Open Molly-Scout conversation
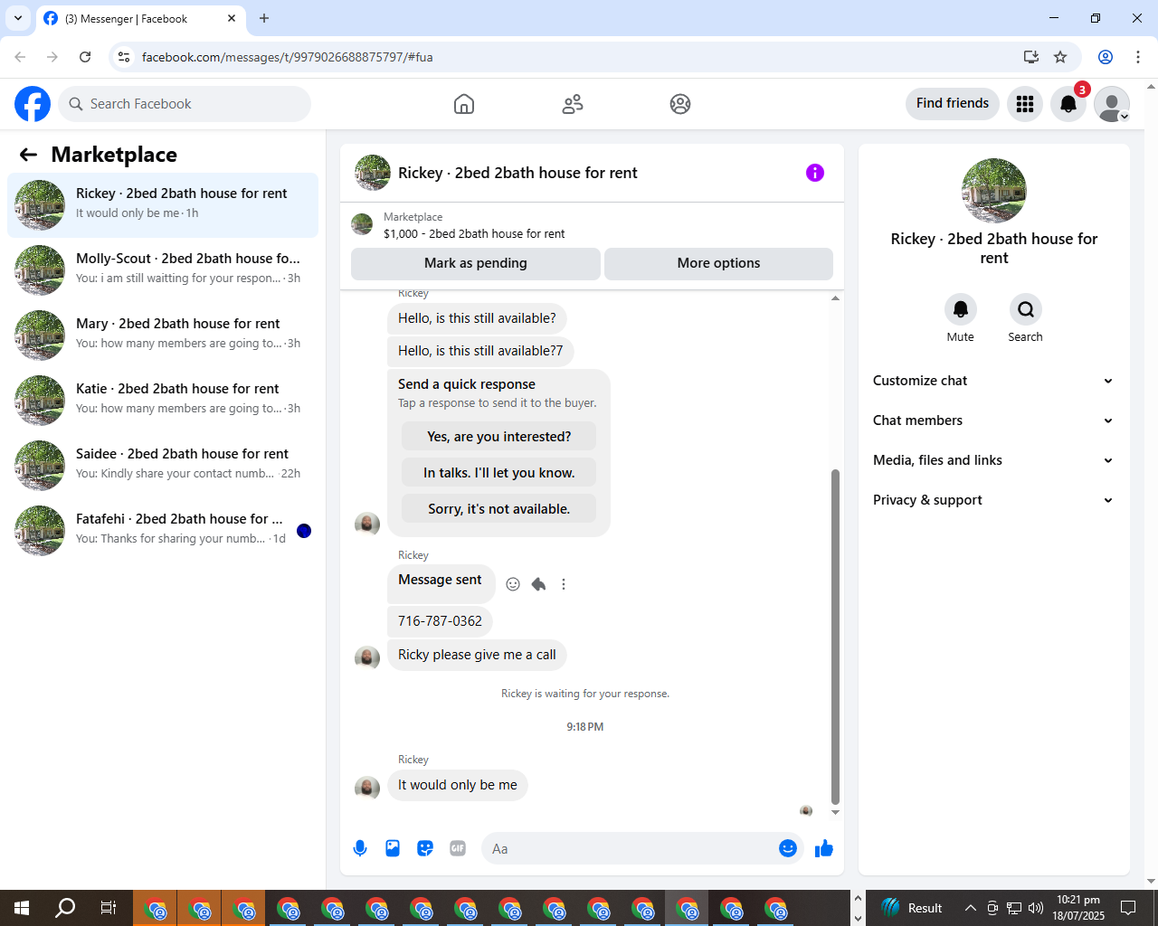Image resolution: width=1158 pixels, height=926 pixels. tap(163, 270)
